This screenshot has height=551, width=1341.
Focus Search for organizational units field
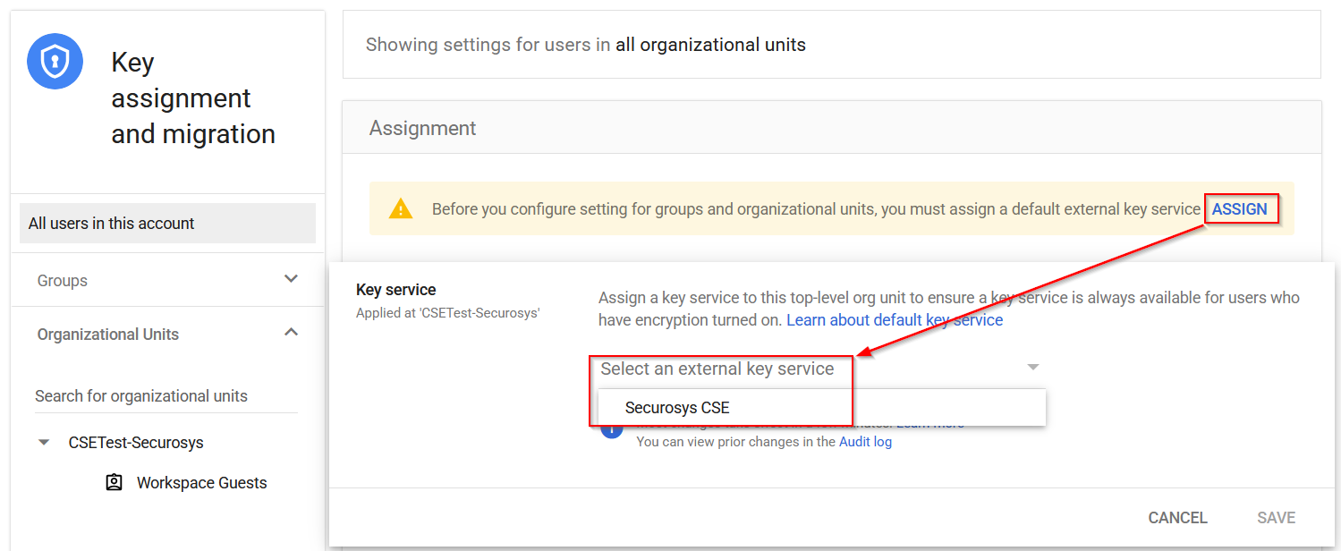pos(166,396)
